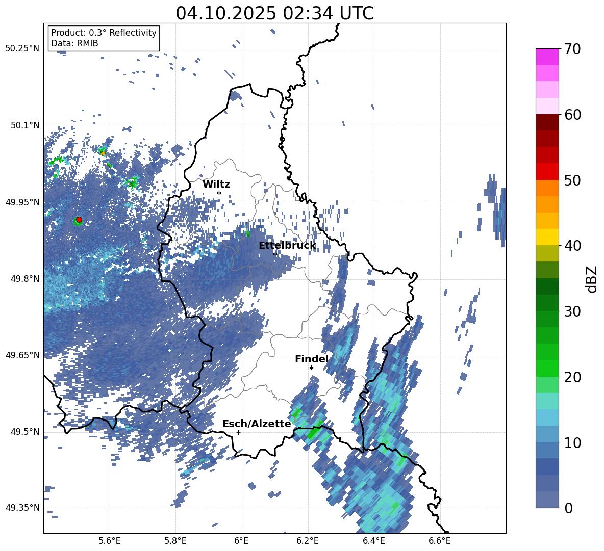Click the magenta swatch at top of colorbar
This screenshot has height=551, width=604.
[547, 57]
